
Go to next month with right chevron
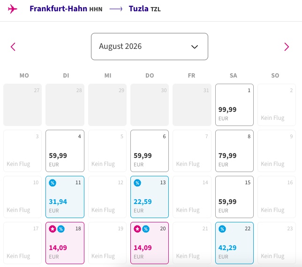287,47
